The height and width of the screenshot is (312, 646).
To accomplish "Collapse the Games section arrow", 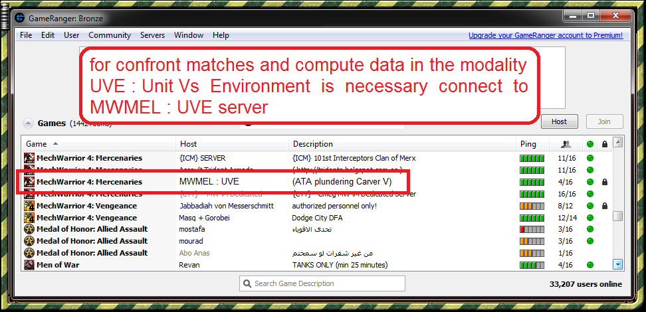I will [x=28, y=123].
